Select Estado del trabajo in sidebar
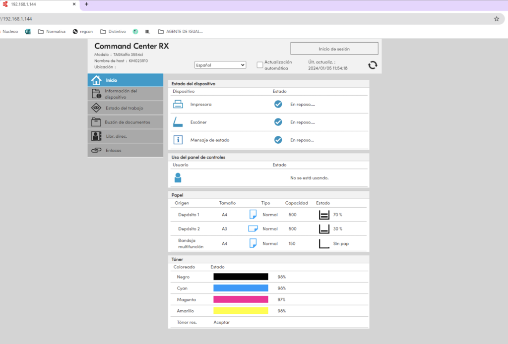 coord(126,108)
